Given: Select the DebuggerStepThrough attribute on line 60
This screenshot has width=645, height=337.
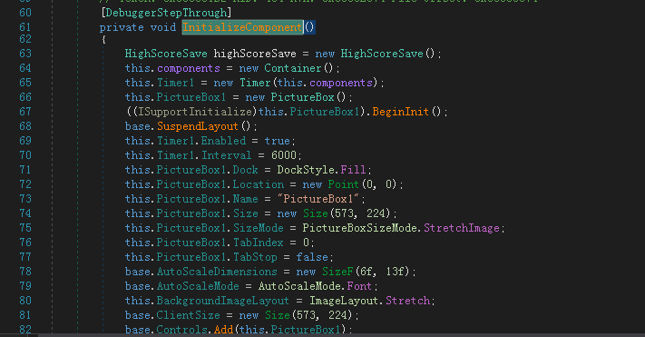Looking at the screenshot, I should point(166,13).
